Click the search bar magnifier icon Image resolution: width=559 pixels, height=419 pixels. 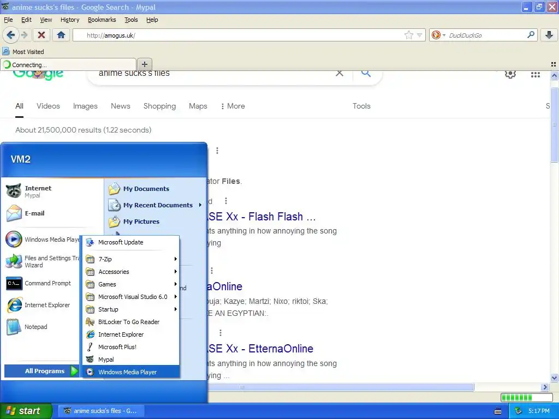point(531,35)
